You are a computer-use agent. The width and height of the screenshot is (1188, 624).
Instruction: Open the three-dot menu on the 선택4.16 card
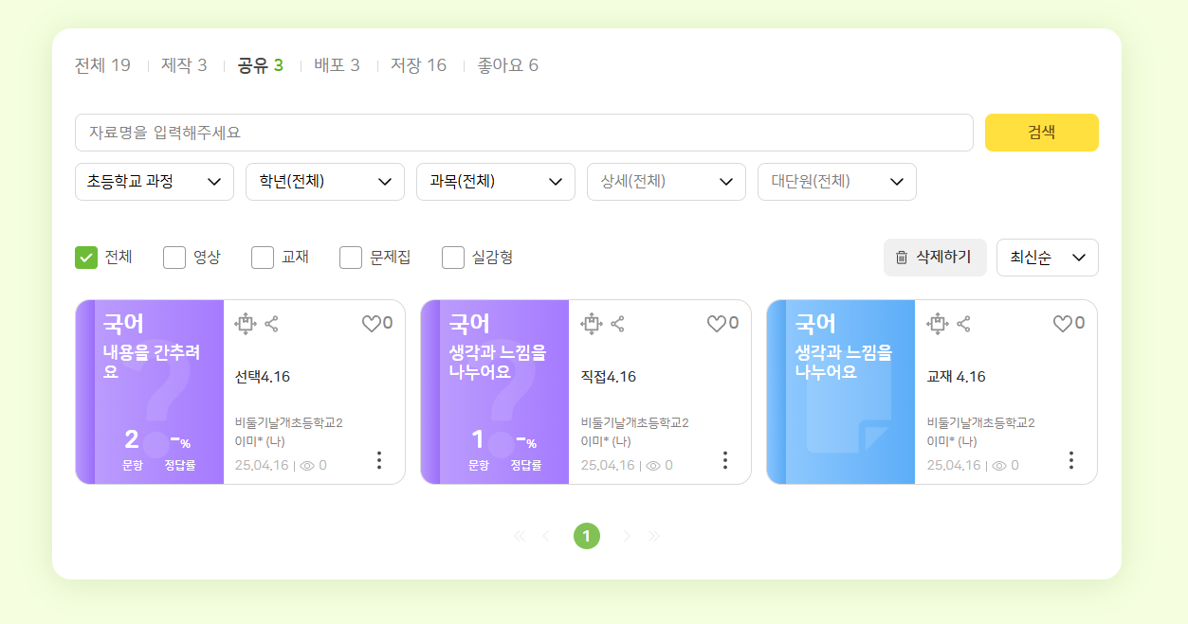(379, 460)
